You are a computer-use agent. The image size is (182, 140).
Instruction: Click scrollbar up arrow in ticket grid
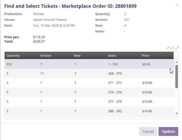click(176, 62)
